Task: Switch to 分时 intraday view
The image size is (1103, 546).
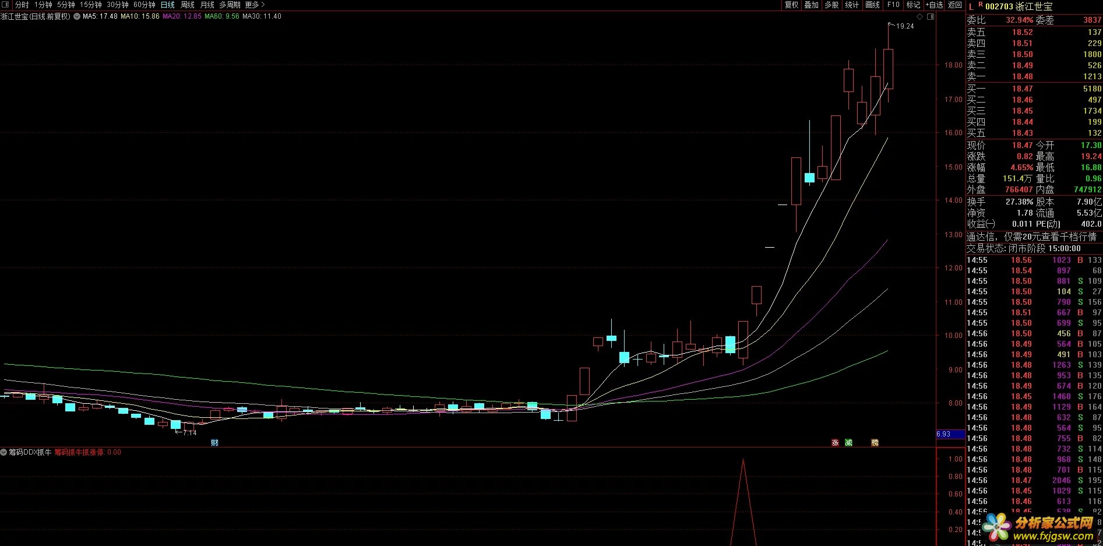Action: [x=22, y=5]
